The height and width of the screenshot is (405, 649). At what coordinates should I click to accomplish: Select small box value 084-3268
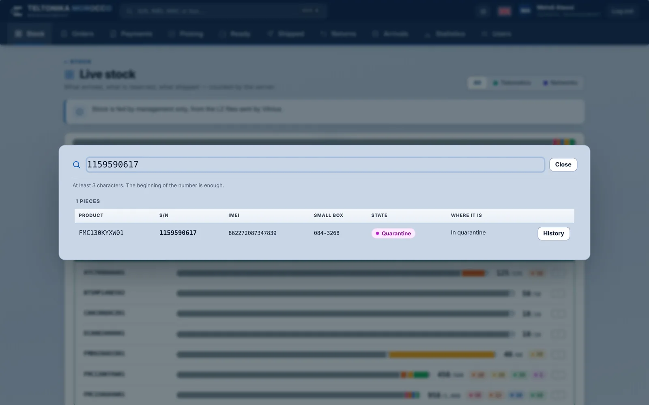pyautogui.click(x=327, y=233)
